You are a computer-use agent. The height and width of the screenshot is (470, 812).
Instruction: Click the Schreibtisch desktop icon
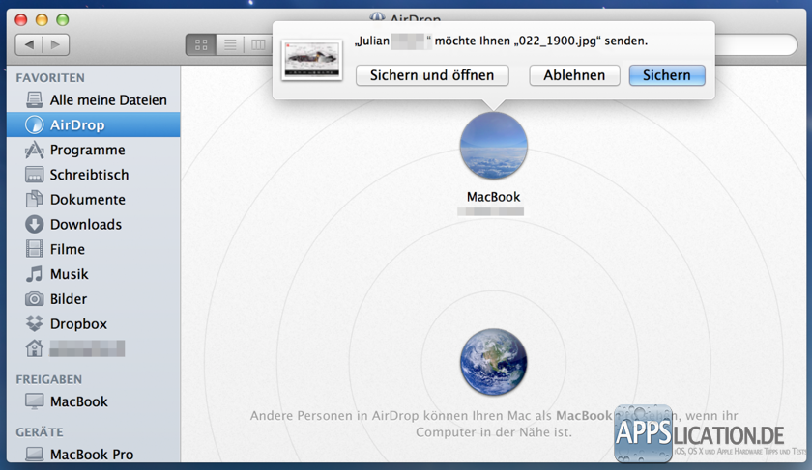pyautogui.click(x=34, y=175)
